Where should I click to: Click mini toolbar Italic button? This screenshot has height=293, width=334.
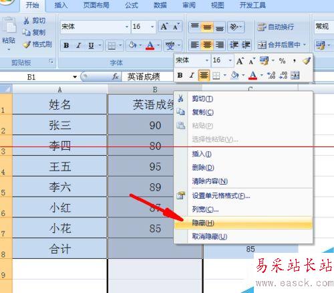click(192, 76)
